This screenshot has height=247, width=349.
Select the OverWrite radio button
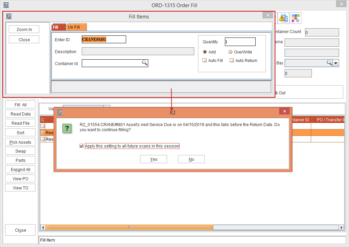tap(230, 52)
